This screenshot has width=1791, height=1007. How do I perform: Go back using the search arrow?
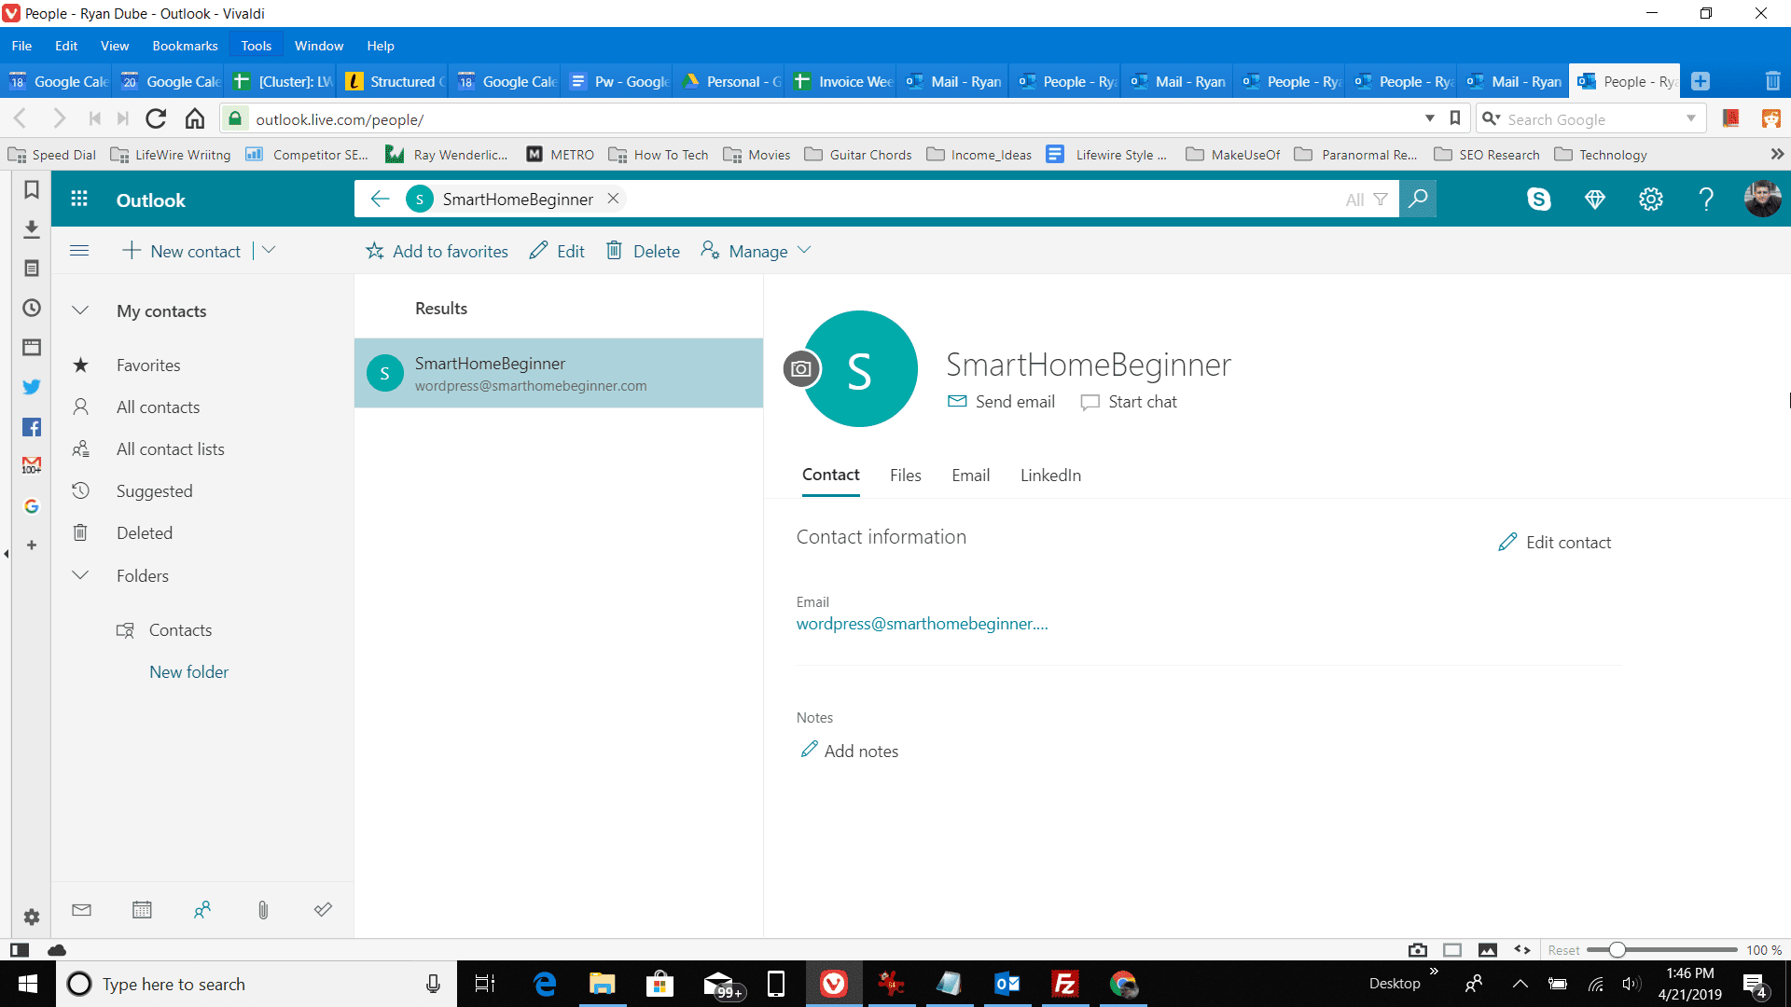click(x=380, y=199)
